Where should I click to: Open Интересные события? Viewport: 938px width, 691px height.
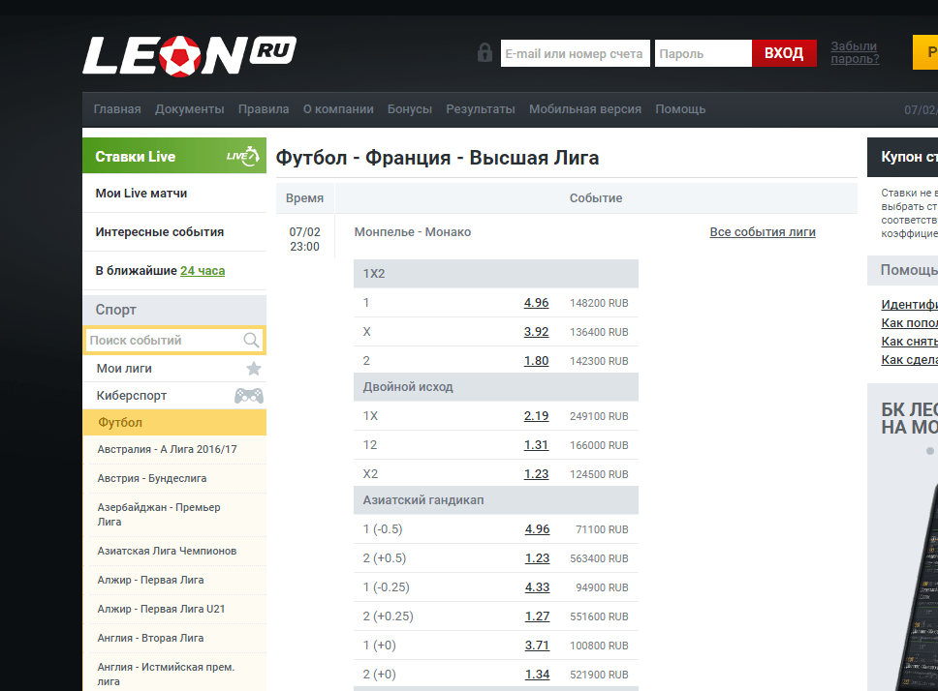click(x=174, y=231)
